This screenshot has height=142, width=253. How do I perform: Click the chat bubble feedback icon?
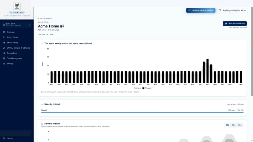[x=220, y=10]
